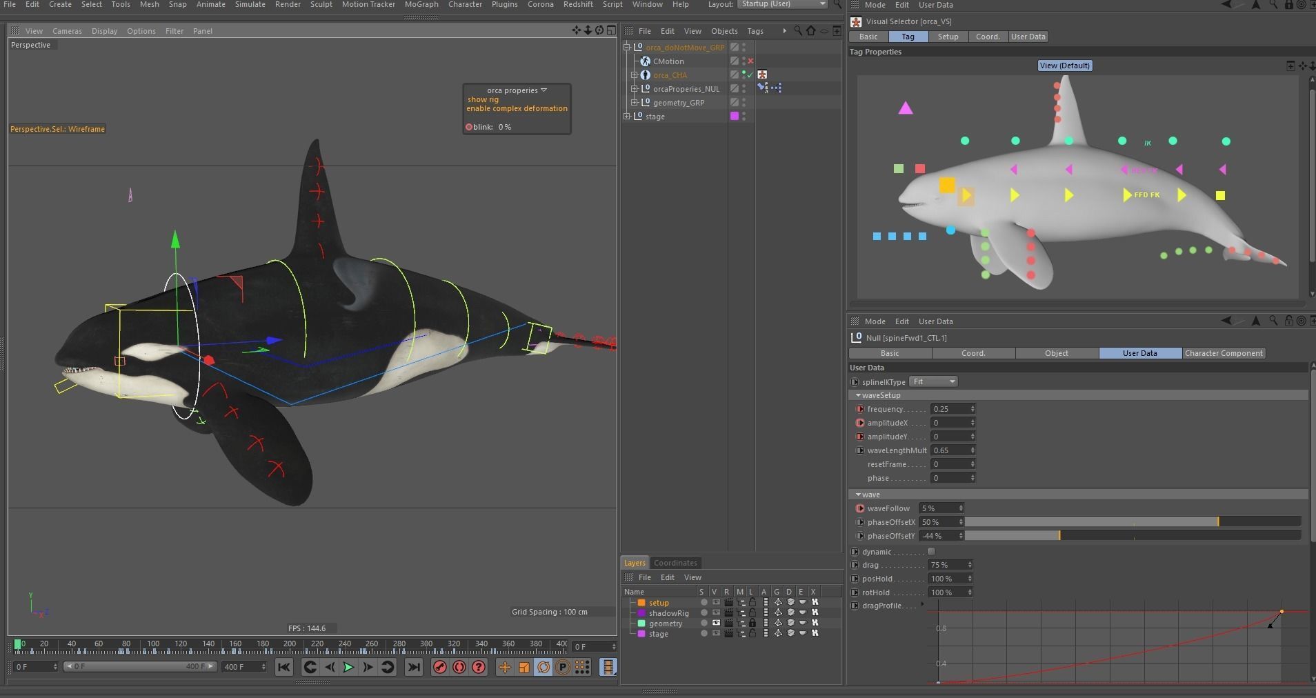Step back one frame
Viewport: 1316px width, 698px height.
330,667
